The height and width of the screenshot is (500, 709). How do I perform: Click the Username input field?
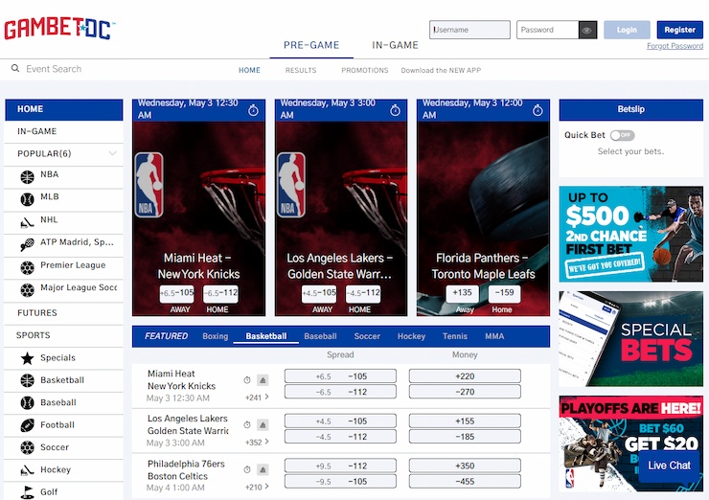469,30
